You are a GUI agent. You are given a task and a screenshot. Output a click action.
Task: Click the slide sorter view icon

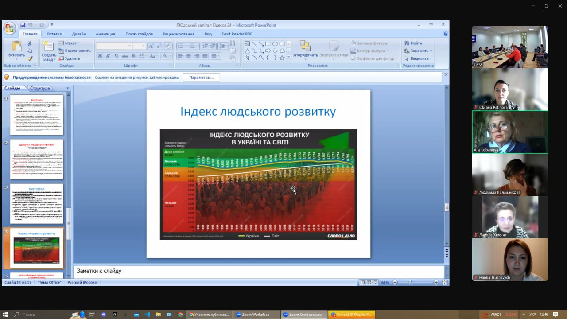(369, 282)
